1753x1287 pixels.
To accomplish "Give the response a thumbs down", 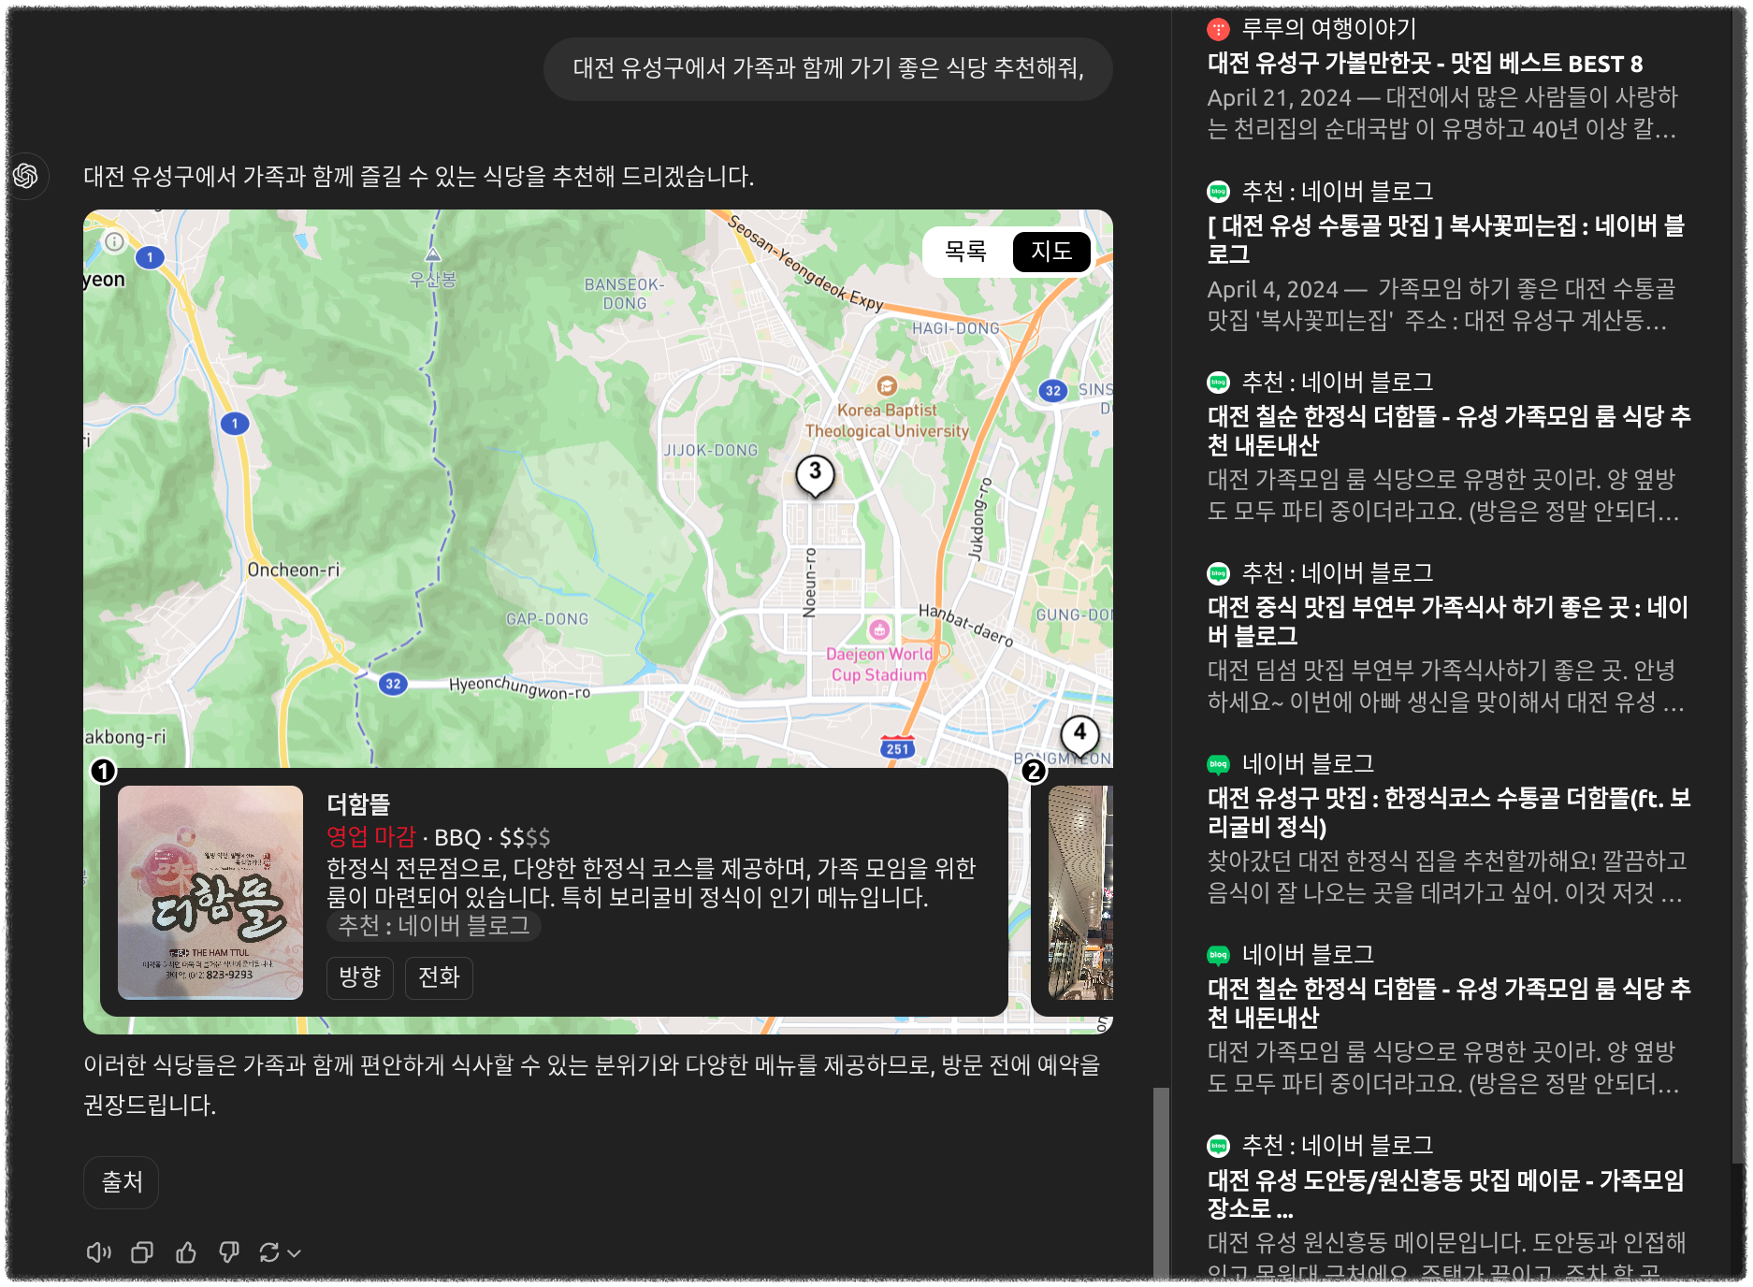I will 229,1252.
